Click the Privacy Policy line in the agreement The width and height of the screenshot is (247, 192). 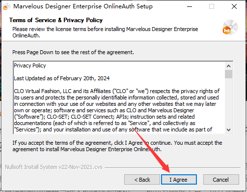click(x=30, y=65)
